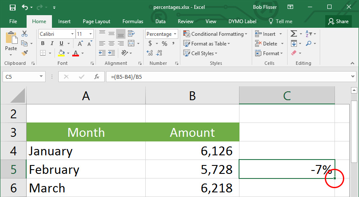Click the Cut scissors icon

point(24,34)
